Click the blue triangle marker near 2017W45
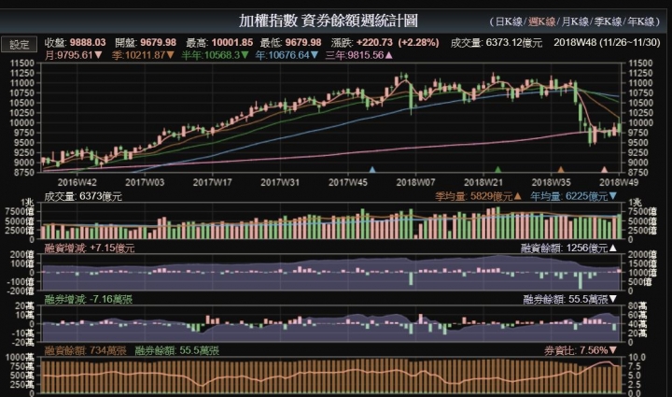The height and width of the screenshot is (397, 672). (x=372, y=169)
